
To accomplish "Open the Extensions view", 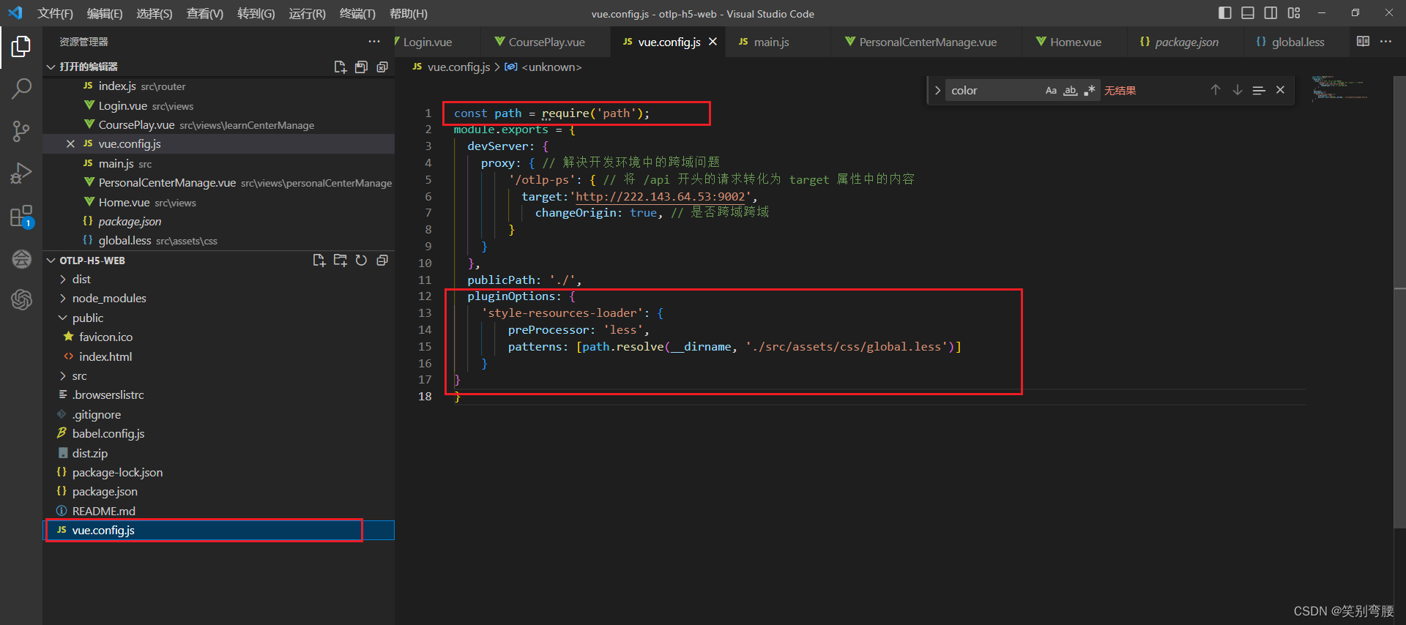I will tap(21, 216).
